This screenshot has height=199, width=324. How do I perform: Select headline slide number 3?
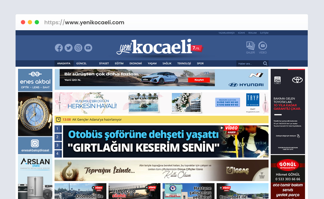tap(57, 145)
